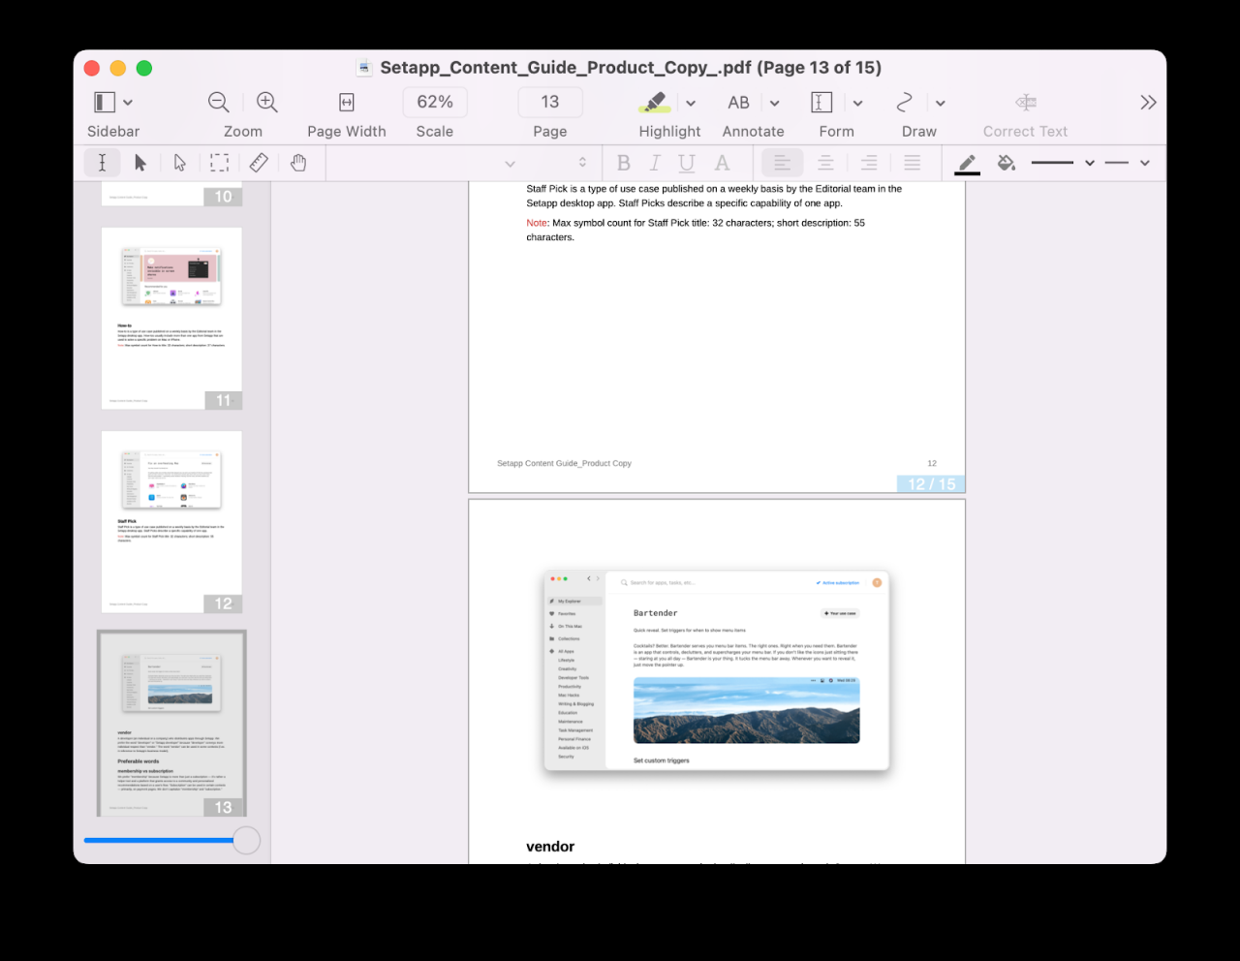Select page 12 thumbnail in sidebar
1240x961 pixels.
[x=171, y=521]
